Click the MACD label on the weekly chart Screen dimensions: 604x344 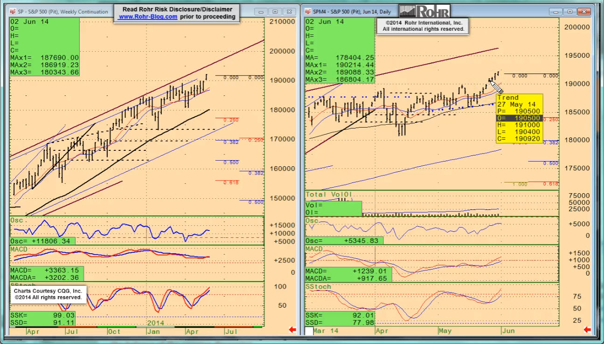[x=20, y=249]
